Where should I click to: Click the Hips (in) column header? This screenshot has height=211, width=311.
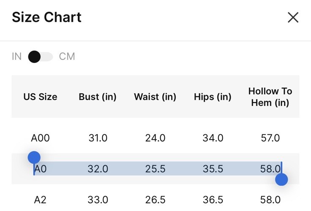pyautogui.click(x=213, y=97)
